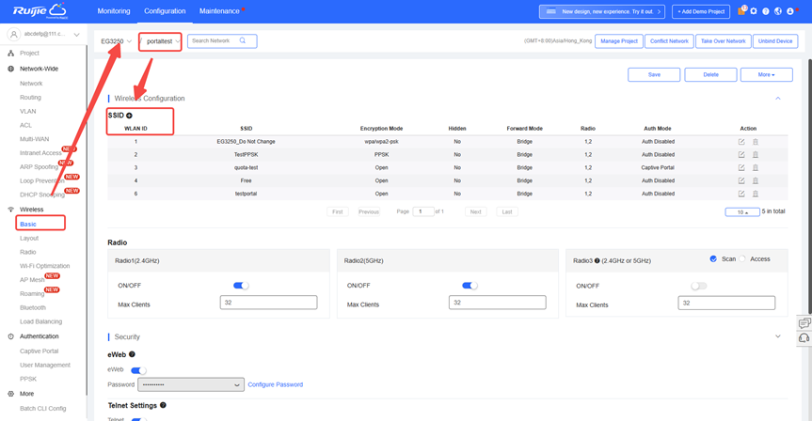The image size is (812, 421).
Task: Go to Captive Portal in the sidebar
Action: (x=39, y=351)
